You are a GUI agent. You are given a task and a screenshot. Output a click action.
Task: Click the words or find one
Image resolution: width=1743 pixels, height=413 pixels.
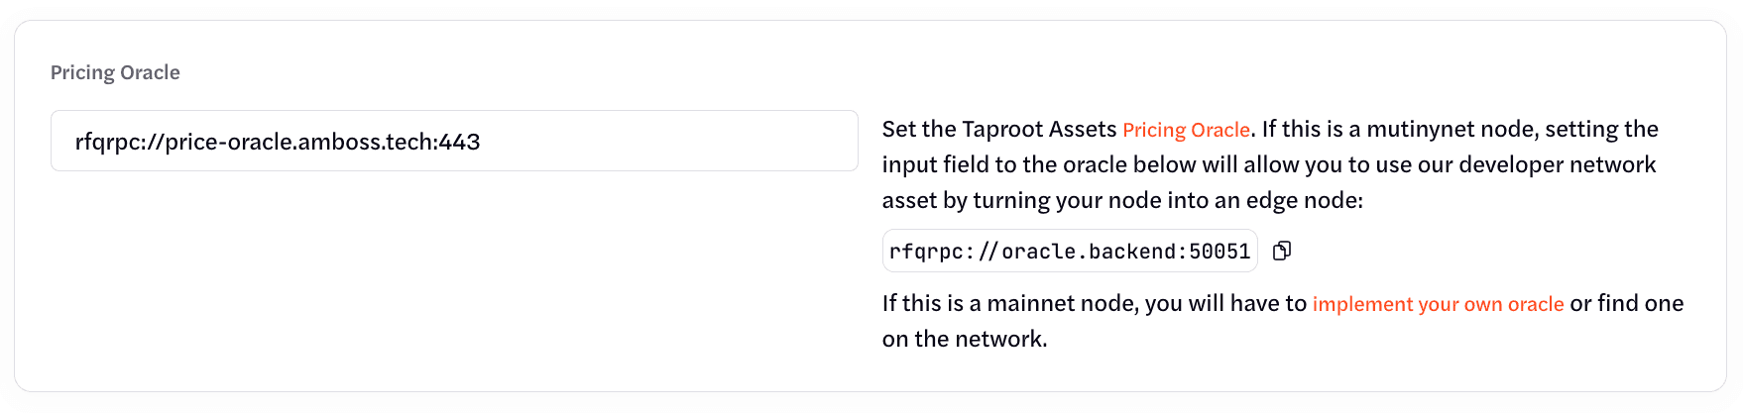pyautogui.click(x=1626, y=304)
